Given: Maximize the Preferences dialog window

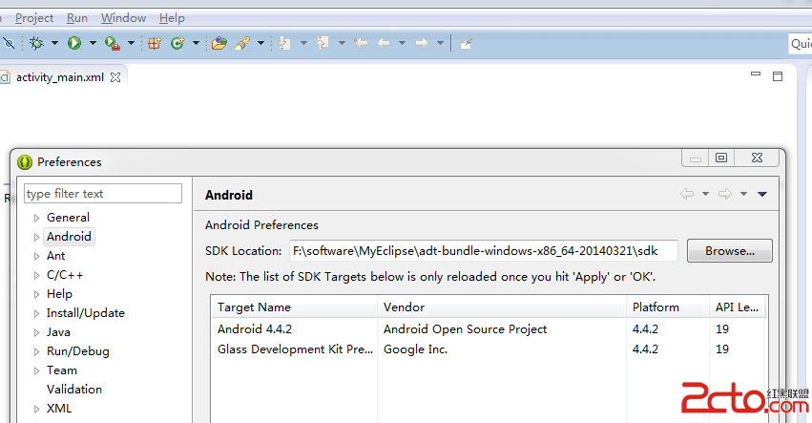Looking at the screenshot, I should (720, 158).
